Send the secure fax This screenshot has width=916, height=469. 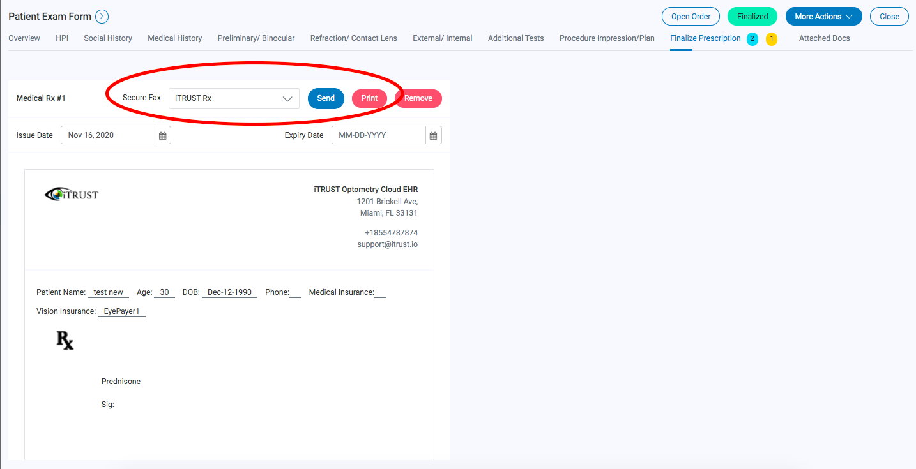click(326, 98)
